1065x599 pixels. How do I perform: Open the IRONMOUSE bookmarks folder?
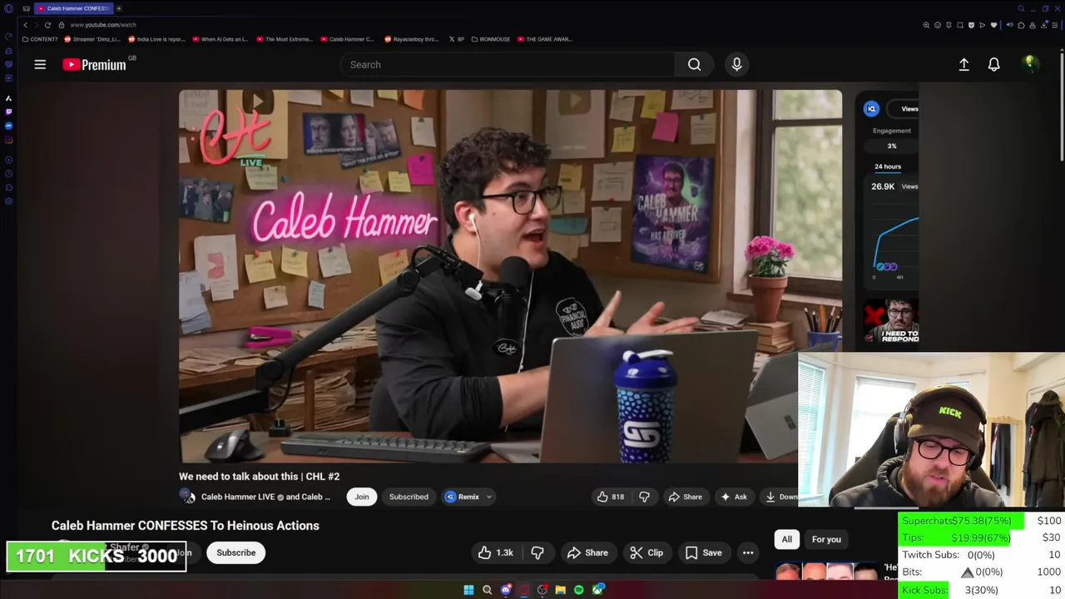491,39
